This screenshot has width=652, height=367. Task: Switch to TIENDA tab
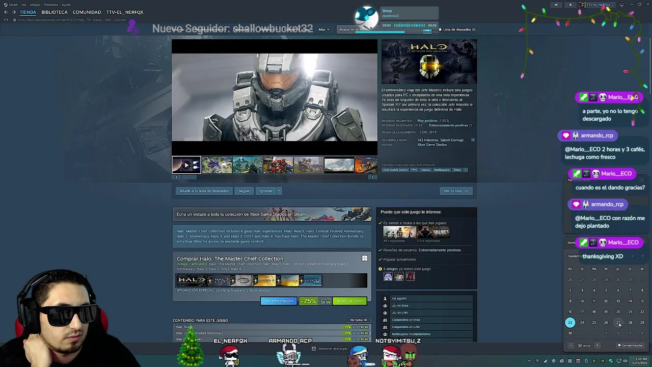(x=28, y=12)
